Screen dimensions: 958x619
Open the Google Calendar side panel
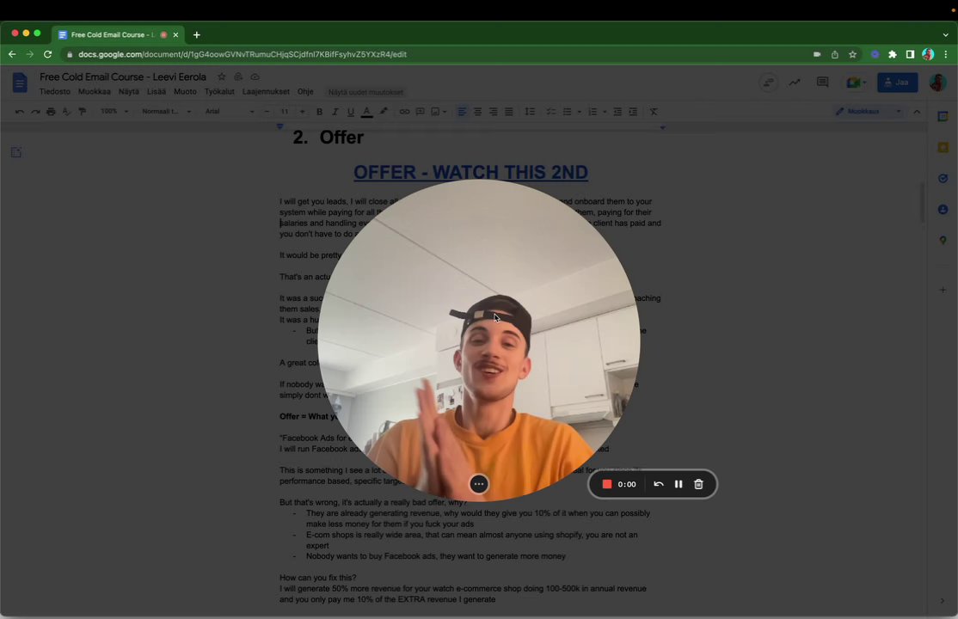[943, 116]
